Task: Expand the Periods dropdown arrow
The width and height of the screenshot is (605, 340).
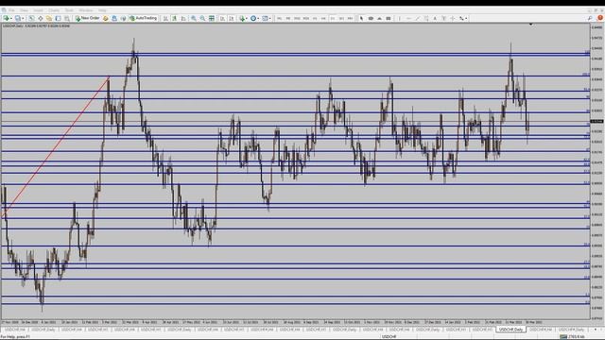Action: pyautogui.click(x=258, y=18)
